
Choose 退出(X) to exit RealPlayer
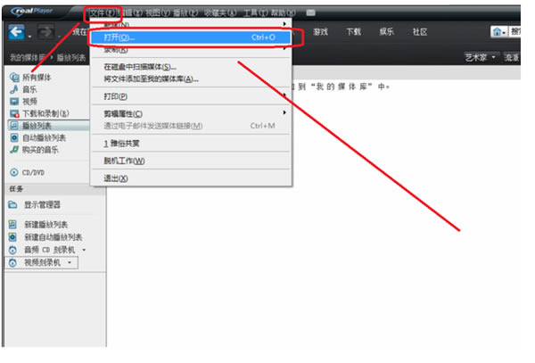tap(191, 178)
